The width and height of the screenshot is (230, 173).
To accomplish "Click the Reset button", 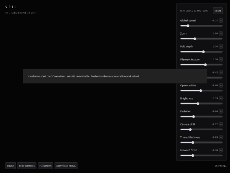I will (218, 11).
